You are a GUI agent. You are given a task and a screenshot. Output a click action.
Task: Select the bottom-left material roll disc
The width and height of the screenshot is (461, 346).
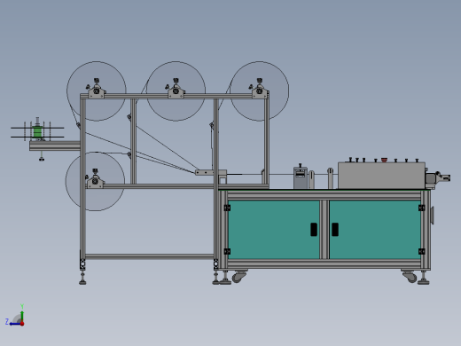pyautogui.click(x=95, y=181)
